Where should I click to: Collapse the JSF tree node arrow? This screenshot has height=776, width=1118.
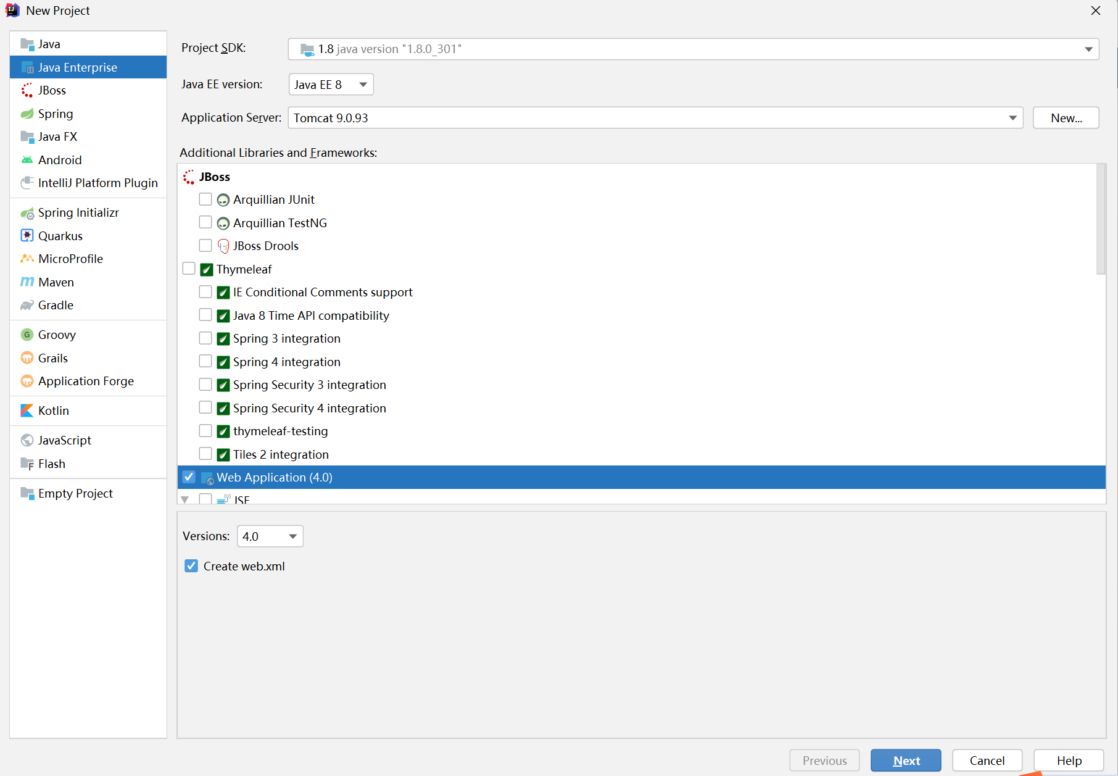[184, 499]
